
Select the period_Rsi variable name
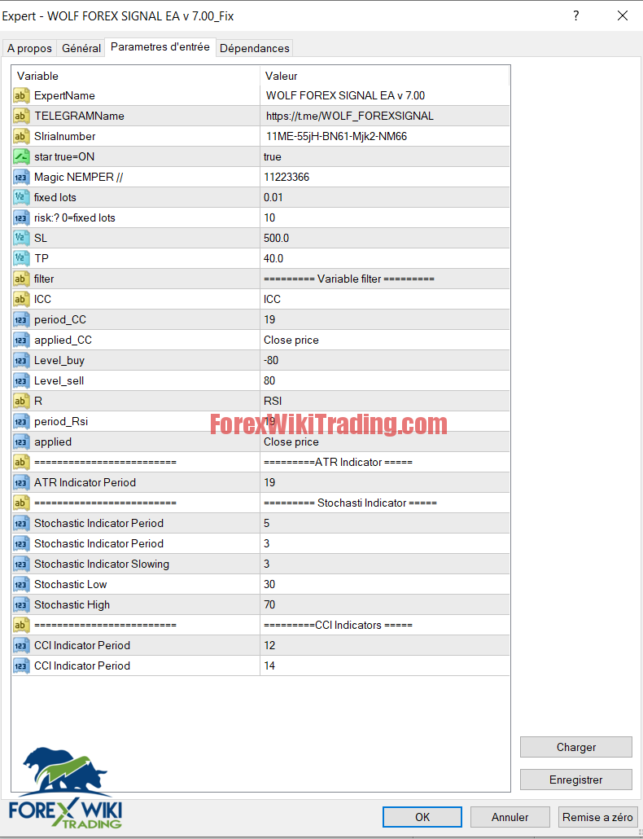[x=61, y=422]
